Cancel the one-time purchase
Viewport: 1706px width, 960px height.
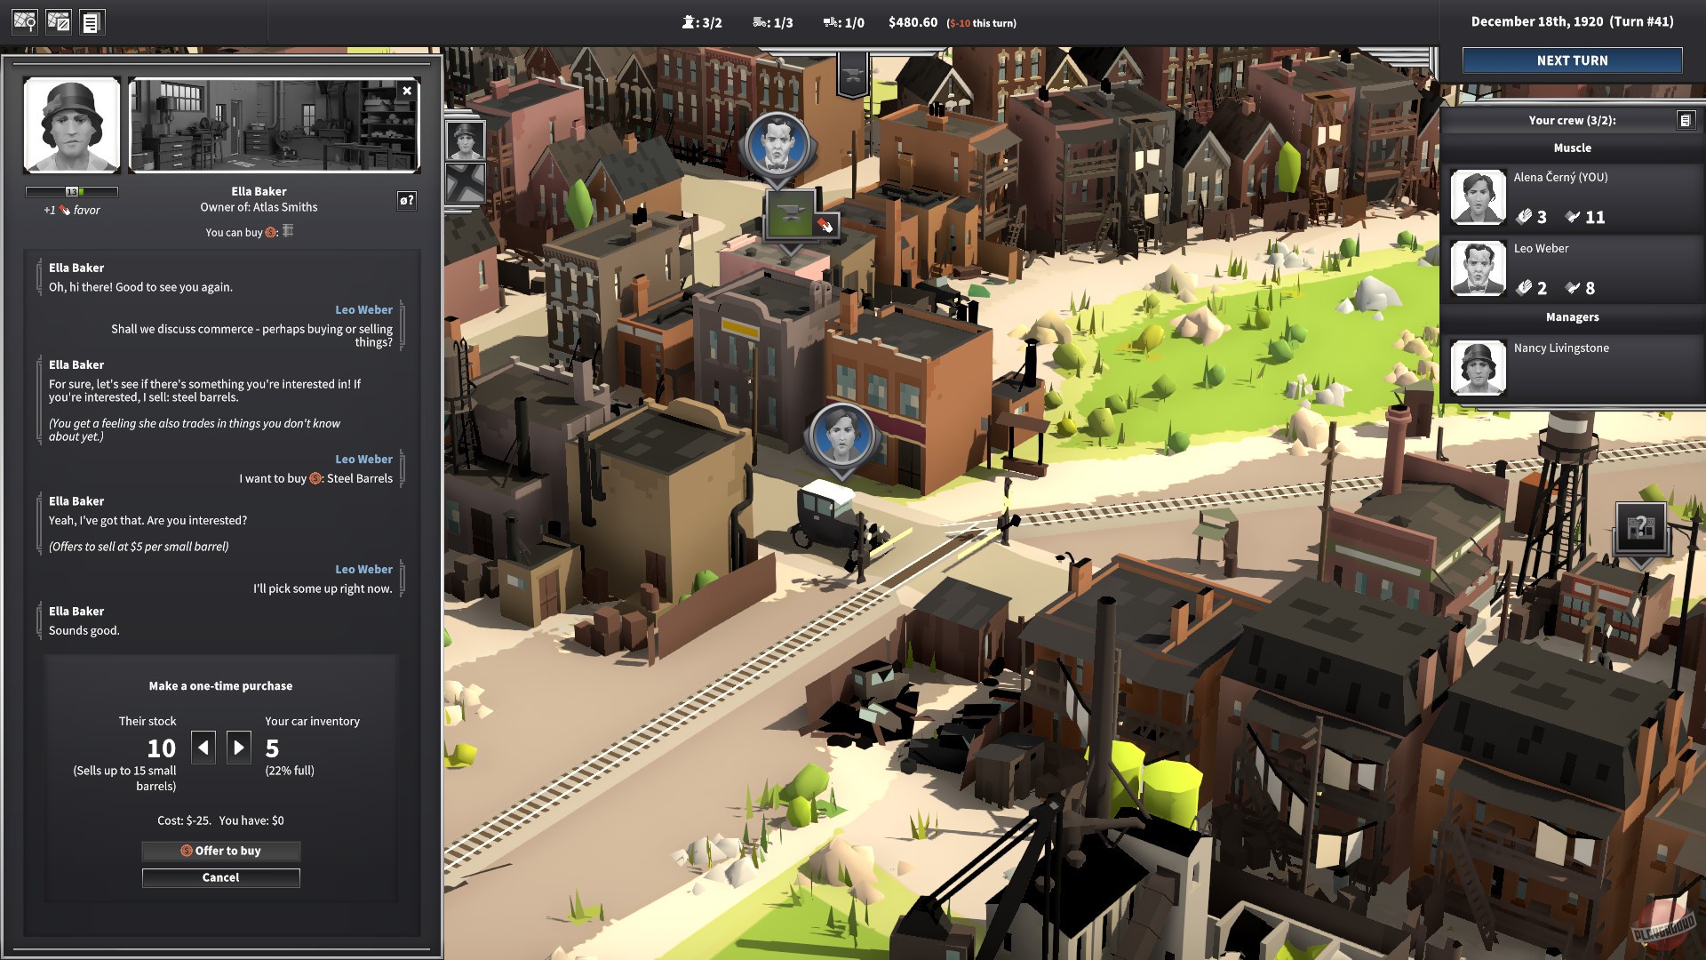coord(220,877)
